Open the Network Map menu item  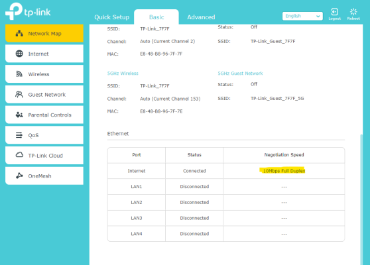[x=44, y=34]
